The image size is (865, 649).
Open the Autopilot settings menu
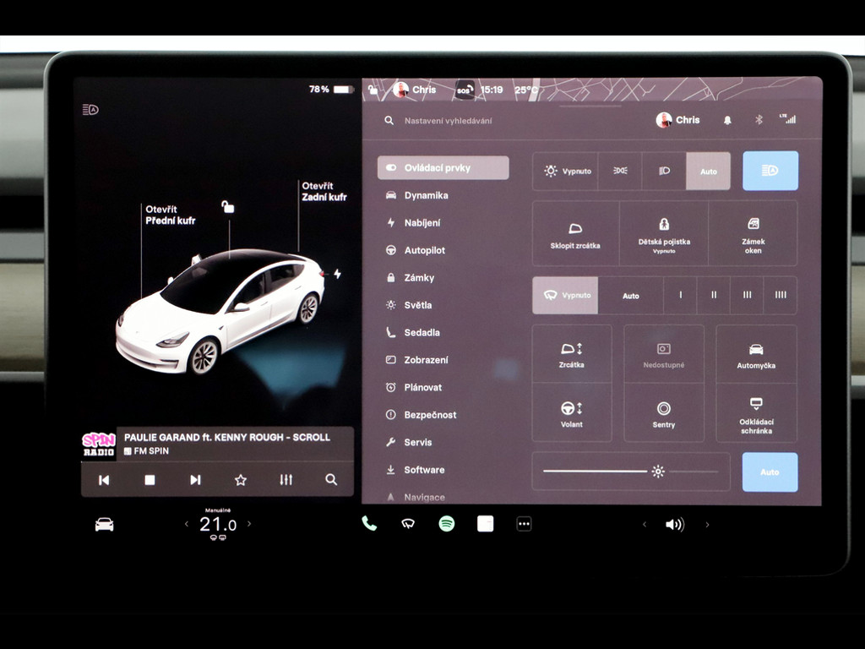click(424, 250)
